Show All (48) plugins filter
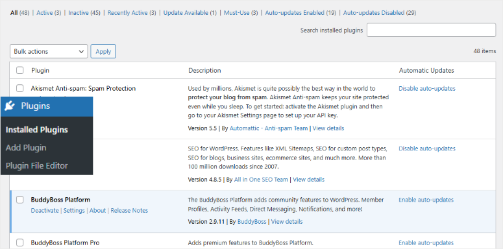This screenshot has width=503, height=249. pos(19,13)
